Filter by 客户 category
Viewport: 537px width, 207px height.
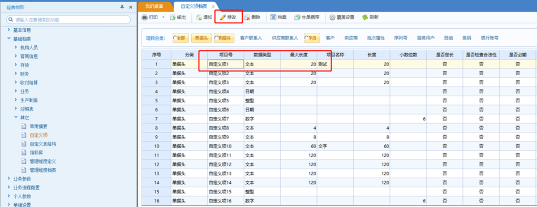coord(330,38)
